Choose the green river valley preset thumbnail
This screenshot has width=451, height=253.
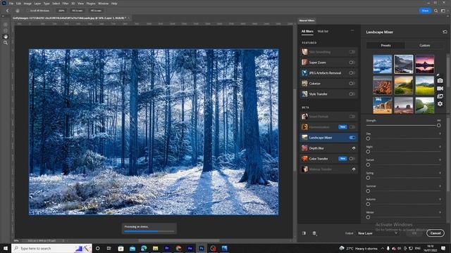(424, 105)
